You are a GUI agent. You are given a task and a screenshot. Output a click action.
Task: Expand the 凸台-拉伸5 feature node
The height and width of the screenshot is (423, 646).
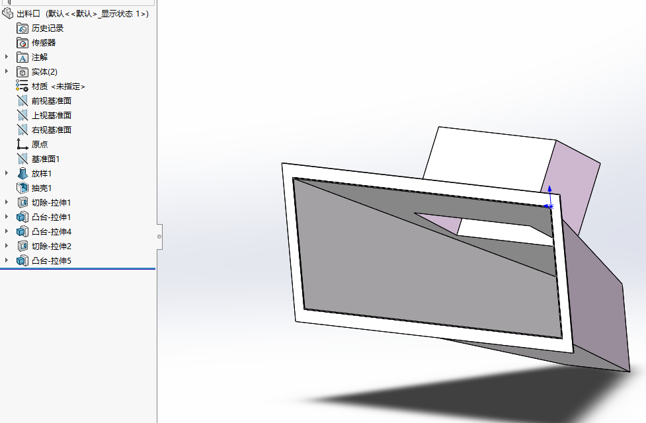[x=6, y=260]
